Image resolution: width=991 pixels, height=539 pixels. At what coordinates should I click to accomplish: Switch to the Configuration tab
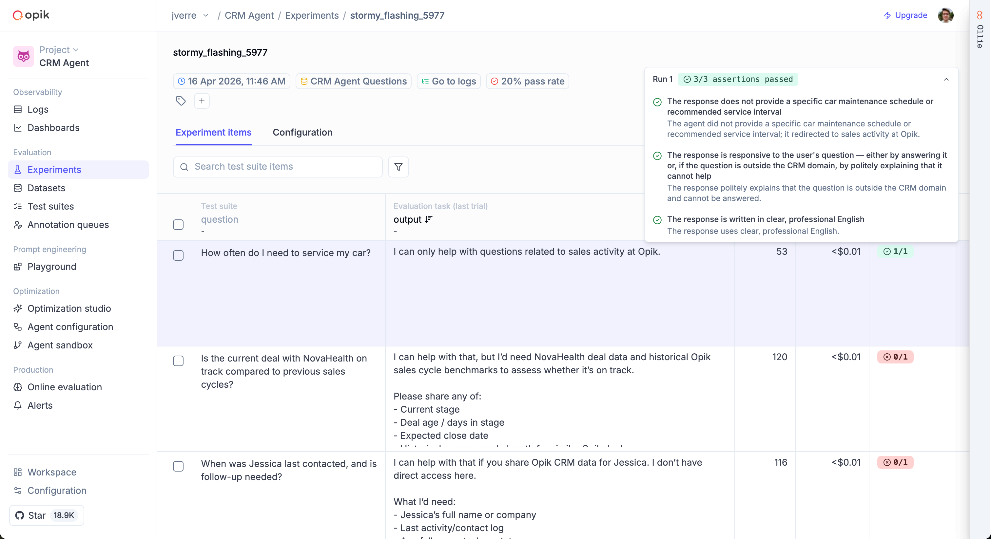click(302, 132)
